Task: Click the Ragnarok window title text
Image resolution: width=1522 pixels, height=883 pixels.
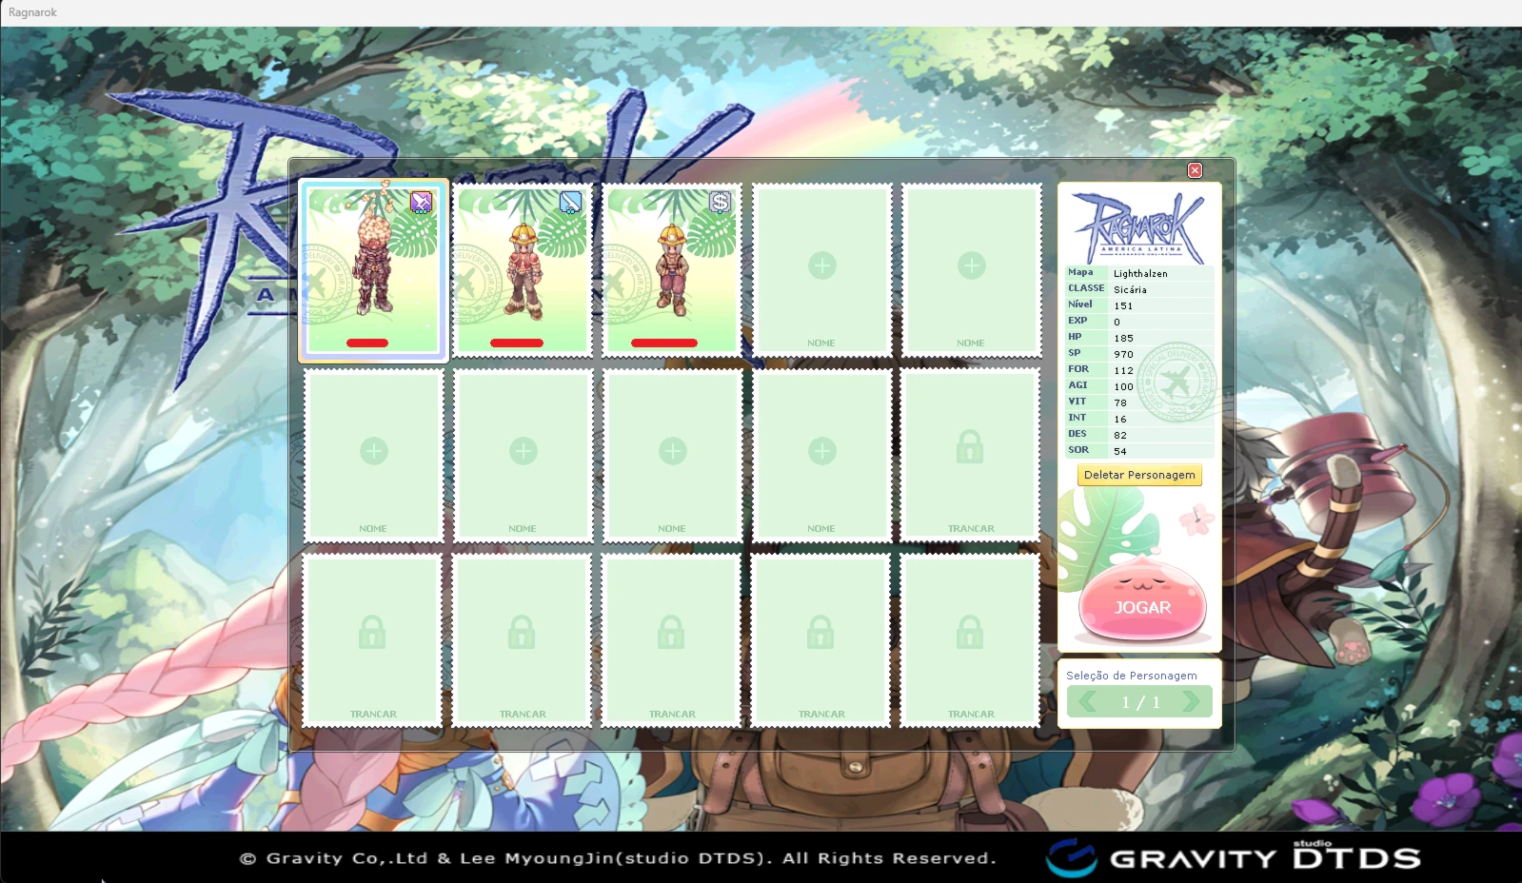Action: pos(32,12)
